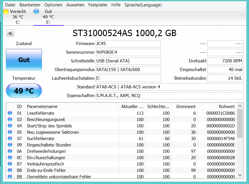Open the Sprache(Language) menu
This screenshot has height=184, width=249.
[143, 5]
